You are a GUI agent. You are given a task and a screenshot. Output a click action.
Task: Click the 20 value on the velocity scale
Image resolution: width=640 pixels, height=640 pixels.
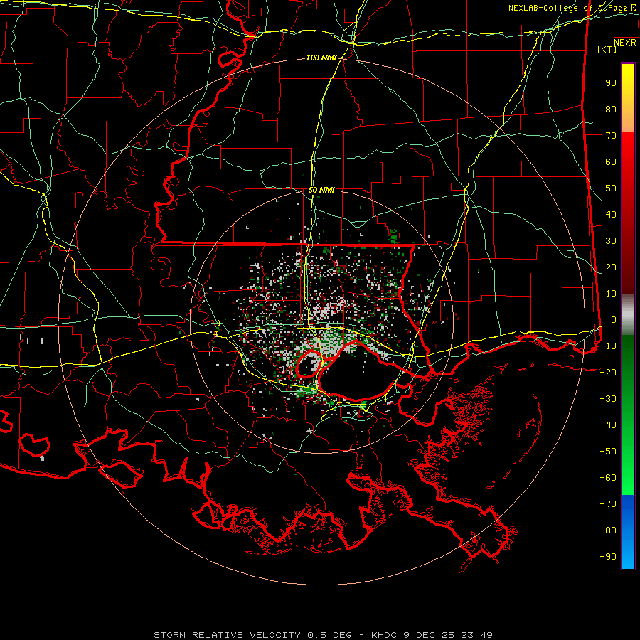coord(611,267)
